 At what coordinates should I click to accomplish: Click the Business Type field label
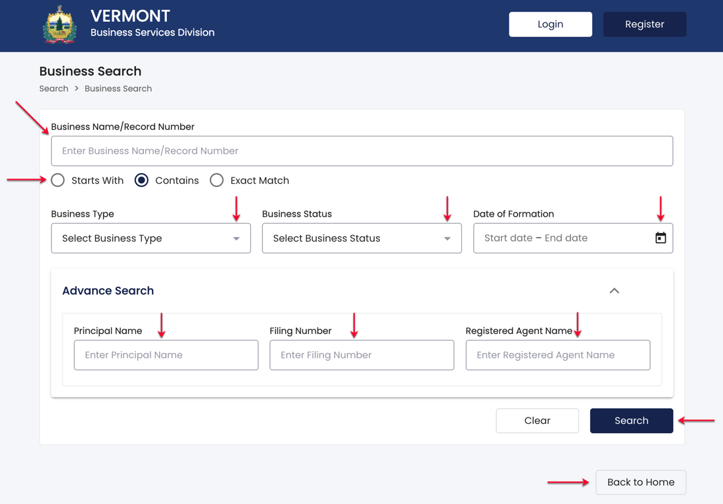[x=83, y=214]
